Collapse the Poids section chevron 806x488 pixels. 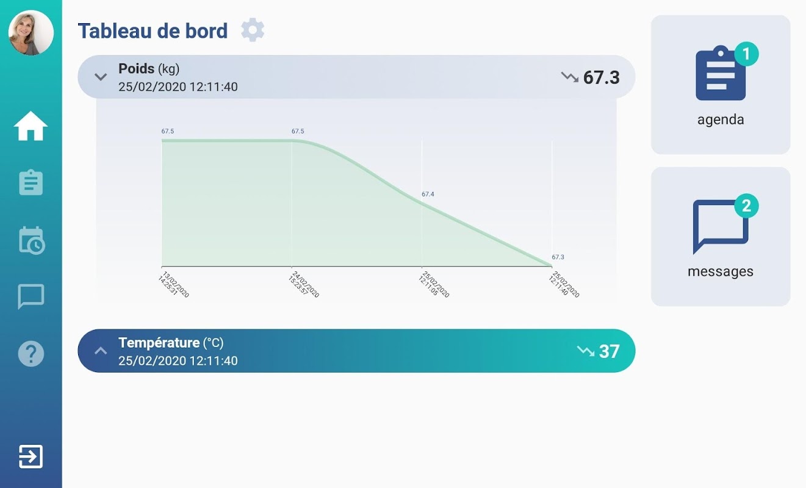point(101,77)
